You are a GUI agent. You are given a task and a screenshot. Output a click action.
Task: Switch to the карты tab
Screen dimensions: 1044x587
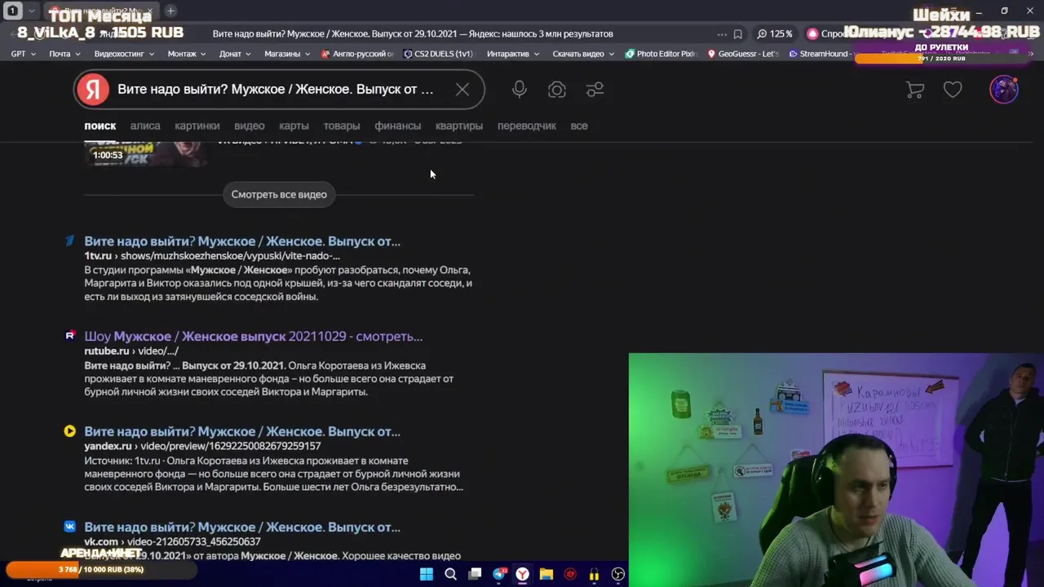pyautogui.click(x=294, y=126)
